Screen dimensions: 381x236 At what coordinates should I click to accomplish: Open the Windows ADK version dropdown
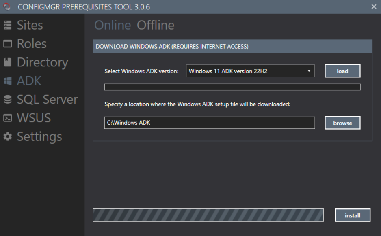click(250, 71)
